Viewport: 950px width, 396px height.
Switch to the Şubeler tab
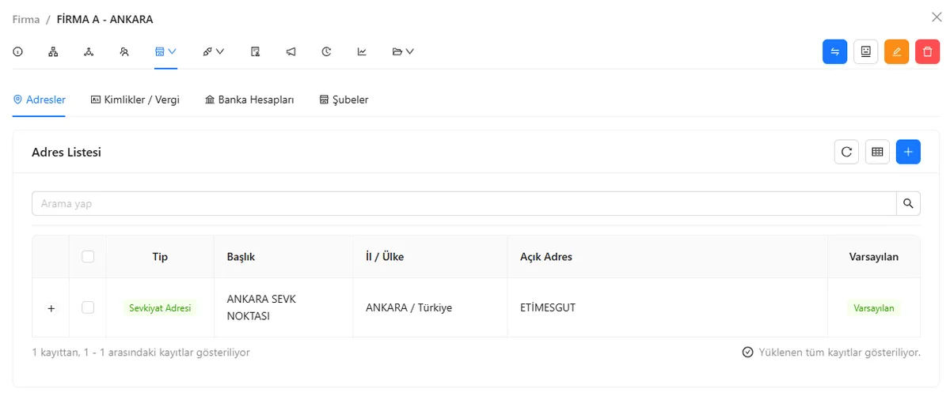[x=344, y=100]
